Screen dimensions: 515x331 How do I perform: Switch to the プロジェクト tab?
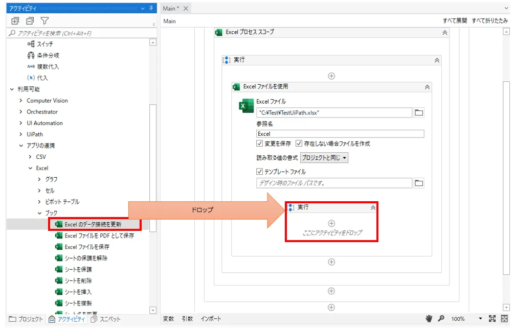coord(26,319)
